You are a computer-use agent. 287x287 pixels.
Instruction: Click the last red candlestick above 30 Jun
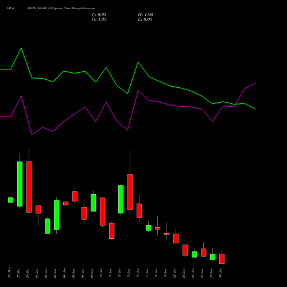click(x=222, y=259)
